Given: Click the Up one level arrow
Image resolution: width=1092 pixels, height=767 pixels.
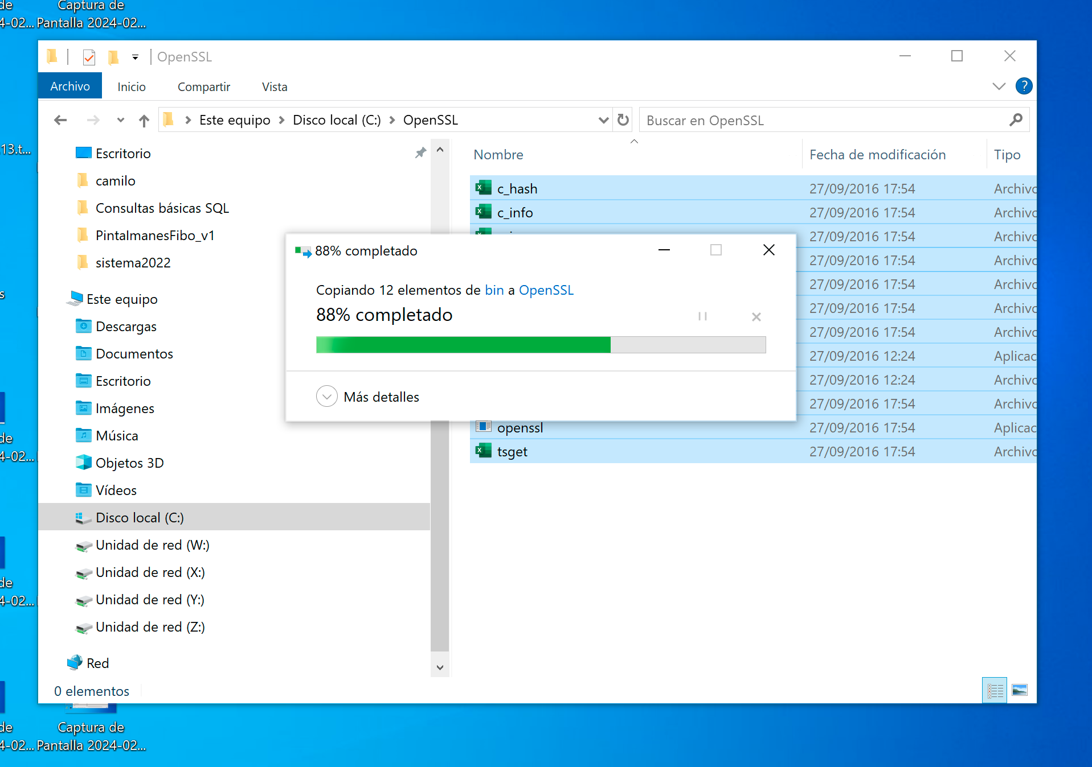Looking at the screenshot, I should [x=144, y=121].
